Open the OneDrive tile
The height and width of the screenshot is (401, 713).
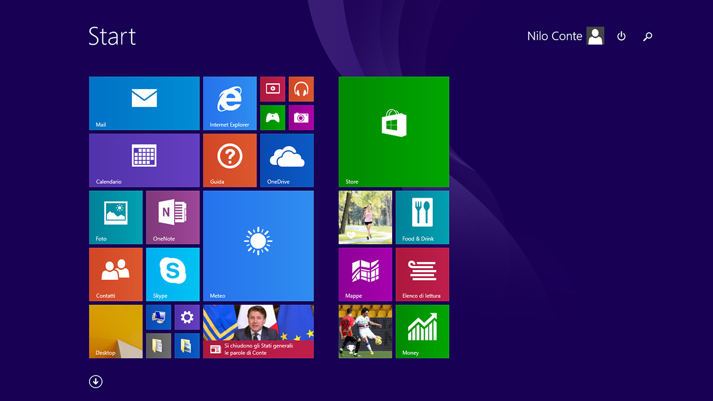(x=287, y=160)
